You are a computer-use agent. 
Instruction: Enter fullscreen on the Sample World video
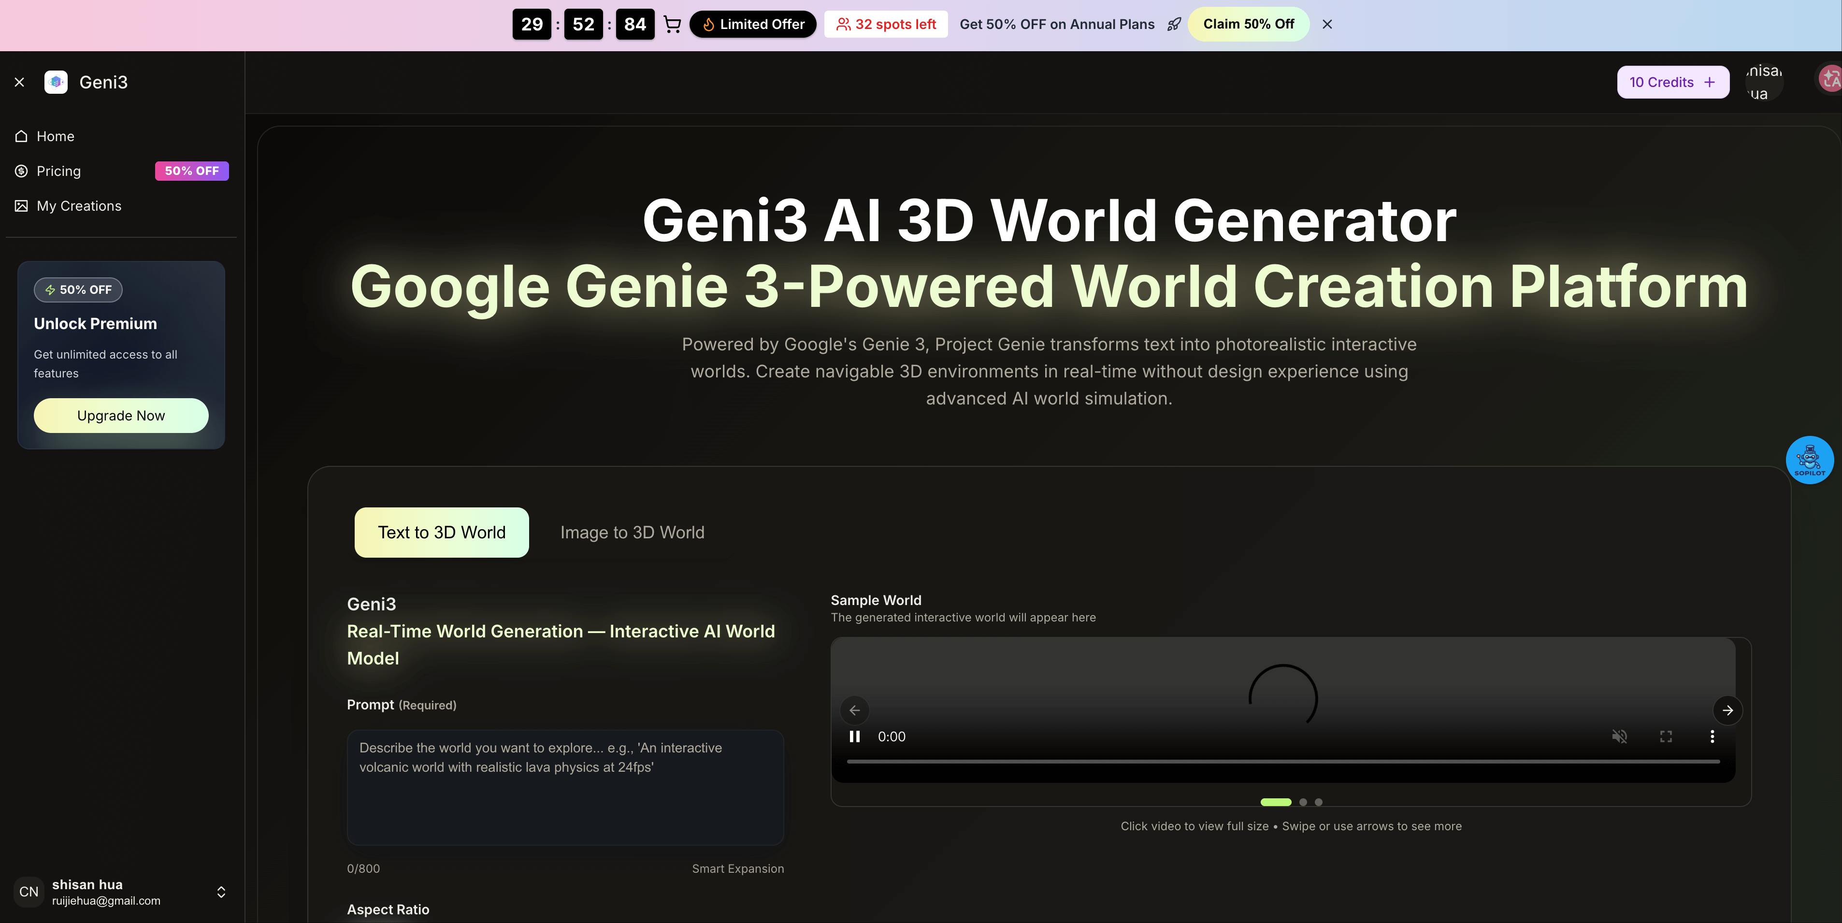[x=1666, y=736]
